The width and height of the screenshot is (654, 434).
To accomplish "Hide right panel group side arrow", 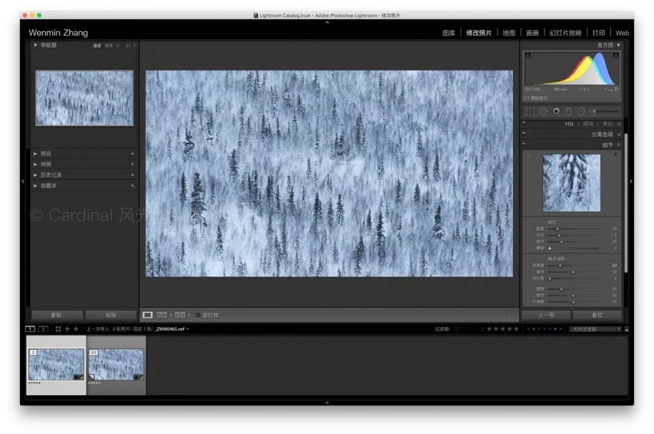I will pyautogui.click(x=631, y=182).
